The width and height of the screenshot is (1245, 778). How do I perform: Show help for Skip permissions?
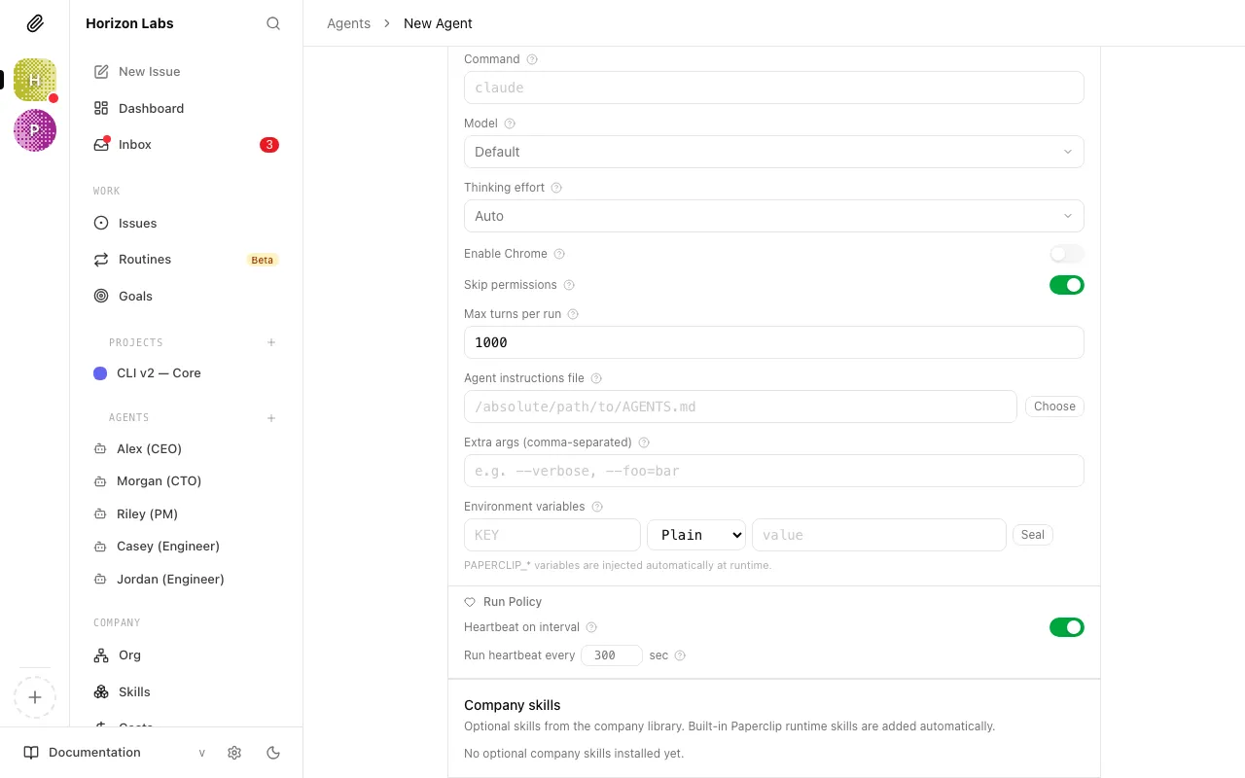pos(569,285)
